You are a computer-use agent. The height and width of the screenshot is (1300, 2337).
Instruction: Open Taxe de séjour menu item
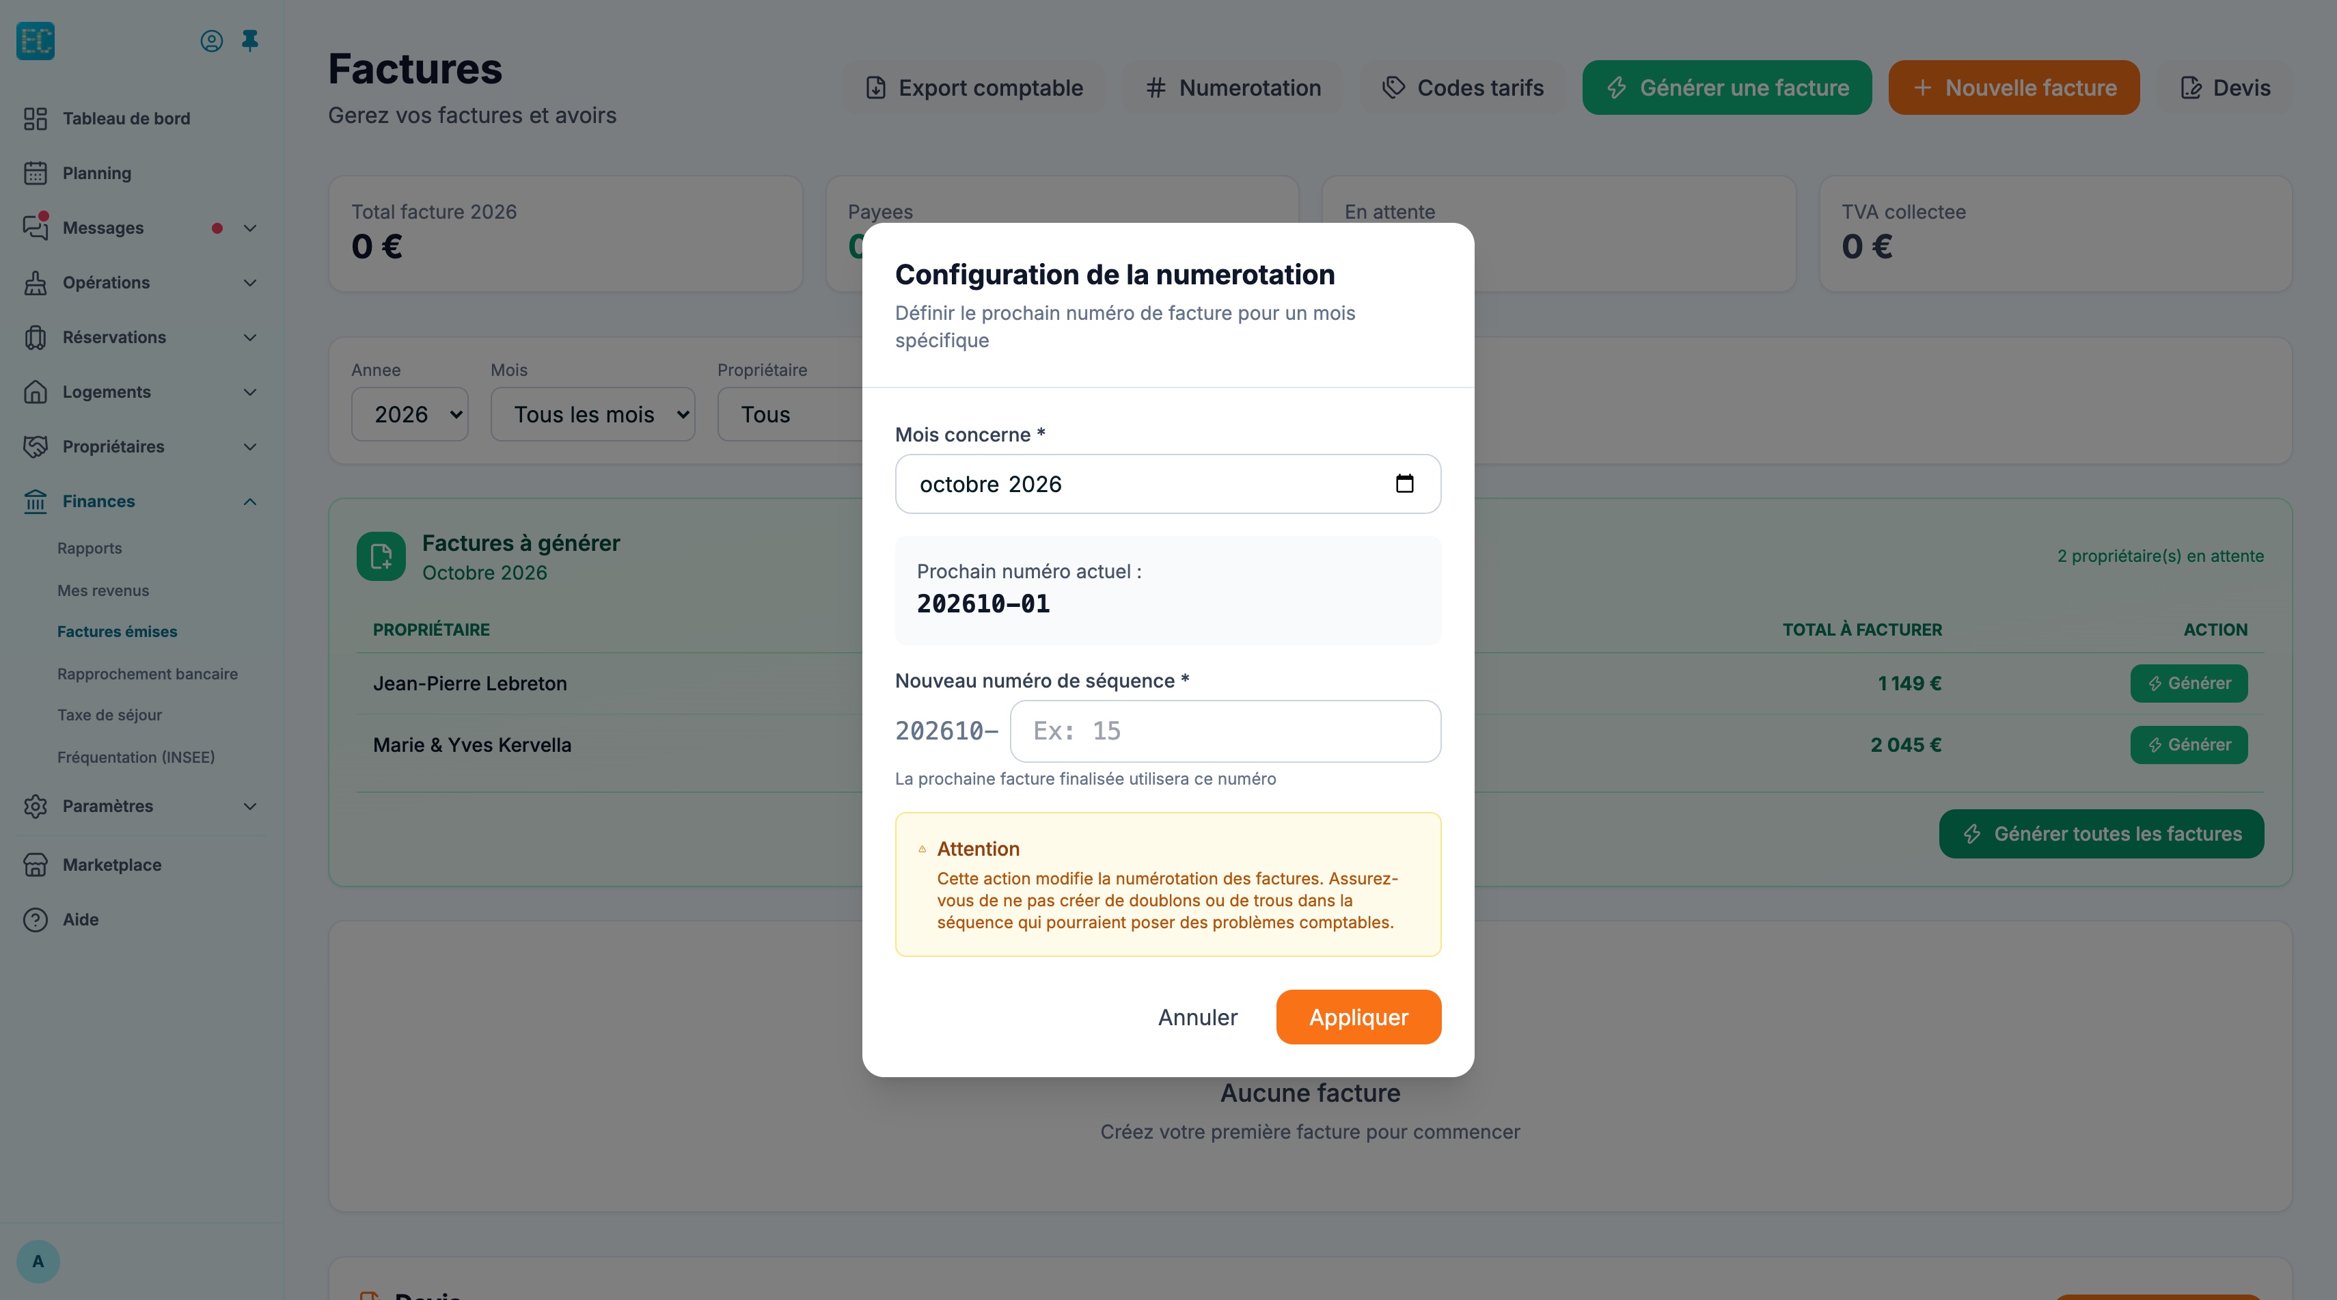point(110,715)
